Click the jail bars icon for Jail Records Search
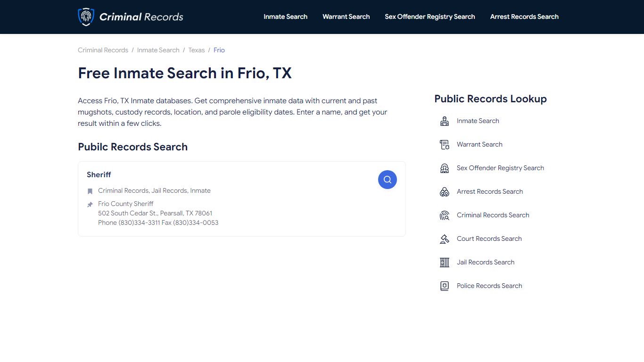Viewport: 644px width, 362px height. [x=445, y=263]
